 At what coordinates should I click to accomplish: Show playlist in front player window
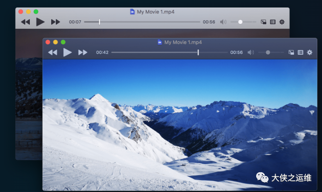(x=300, y=52)
